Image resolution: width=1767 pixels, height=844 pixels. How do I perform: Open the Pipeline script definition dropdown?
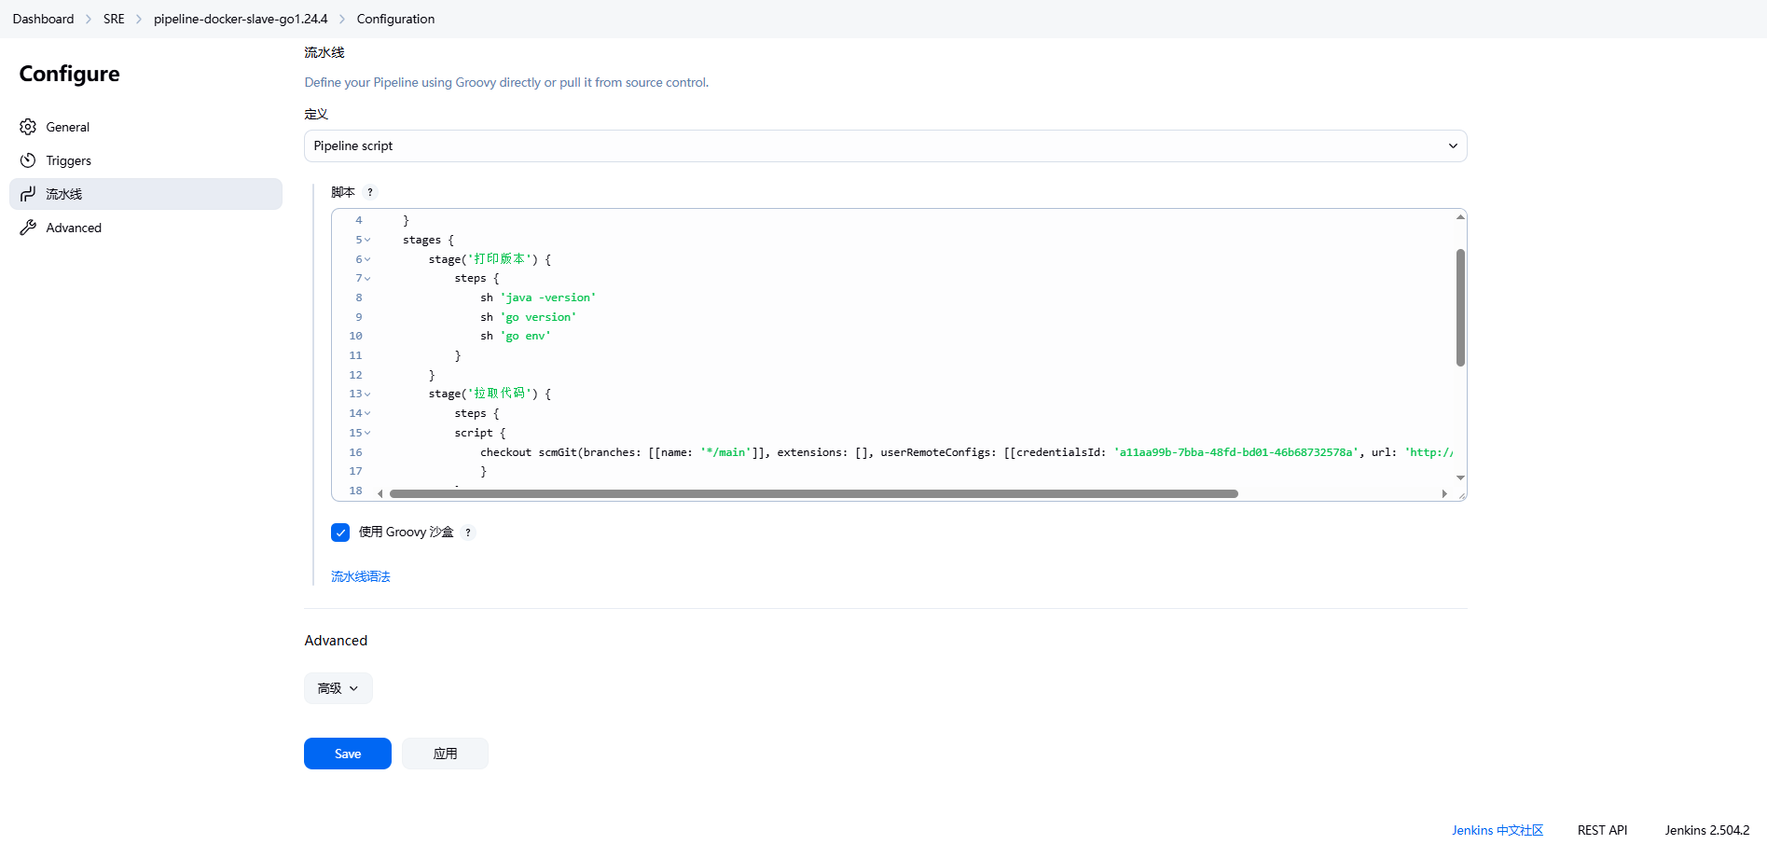(885, 146)
